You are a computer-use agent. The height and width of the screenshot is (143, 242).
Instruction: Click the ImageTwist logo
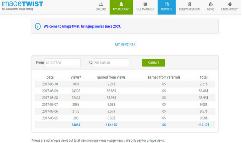[x=23, y=6]
